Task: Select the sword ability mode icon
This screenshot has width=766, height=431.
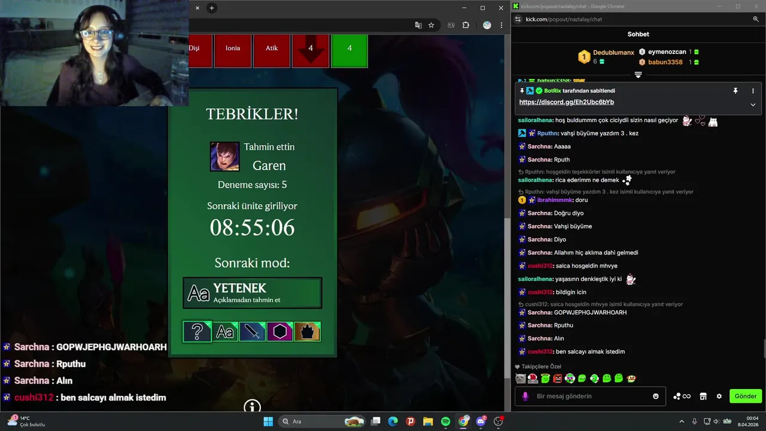Action: coord(252,331)
